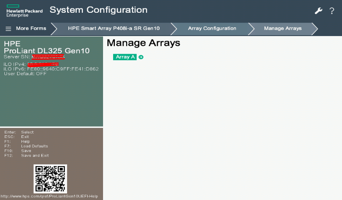Click the F7 Load Defaults hint

pyautogui.click(x=26, y=146)
